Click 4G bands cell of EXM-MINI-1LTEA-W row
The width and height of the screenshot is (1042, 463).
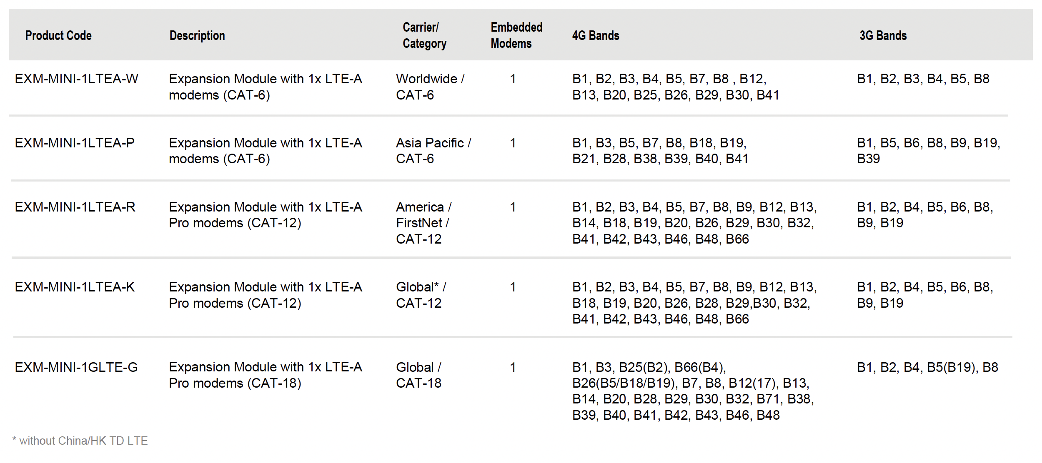point(675,87)
